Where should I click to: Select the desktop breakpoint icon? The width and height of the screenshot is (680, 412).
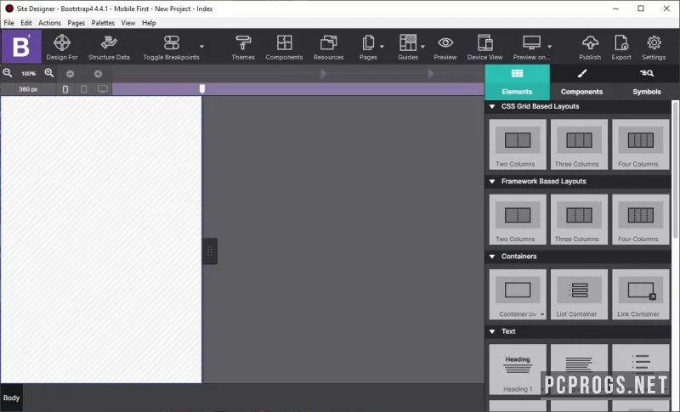point(102,89)
